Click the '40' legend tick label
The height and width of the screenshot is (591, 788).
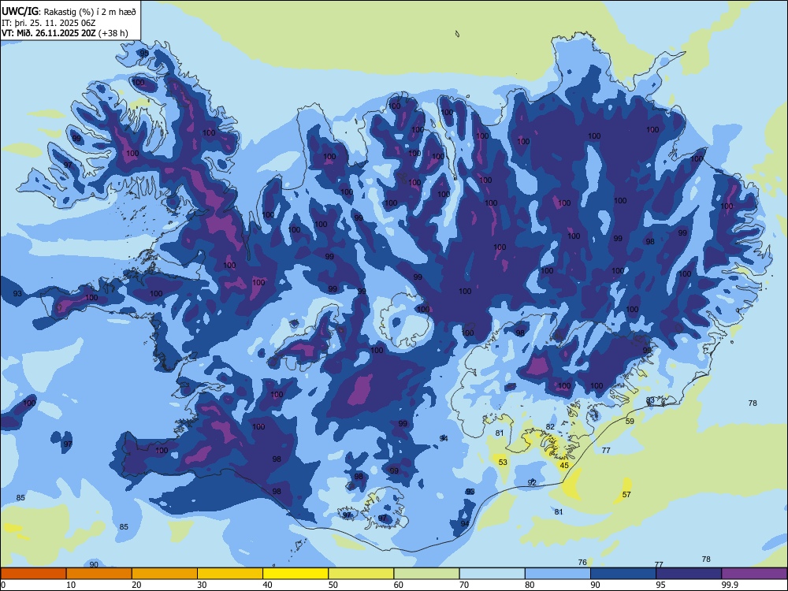pos(267,585)
